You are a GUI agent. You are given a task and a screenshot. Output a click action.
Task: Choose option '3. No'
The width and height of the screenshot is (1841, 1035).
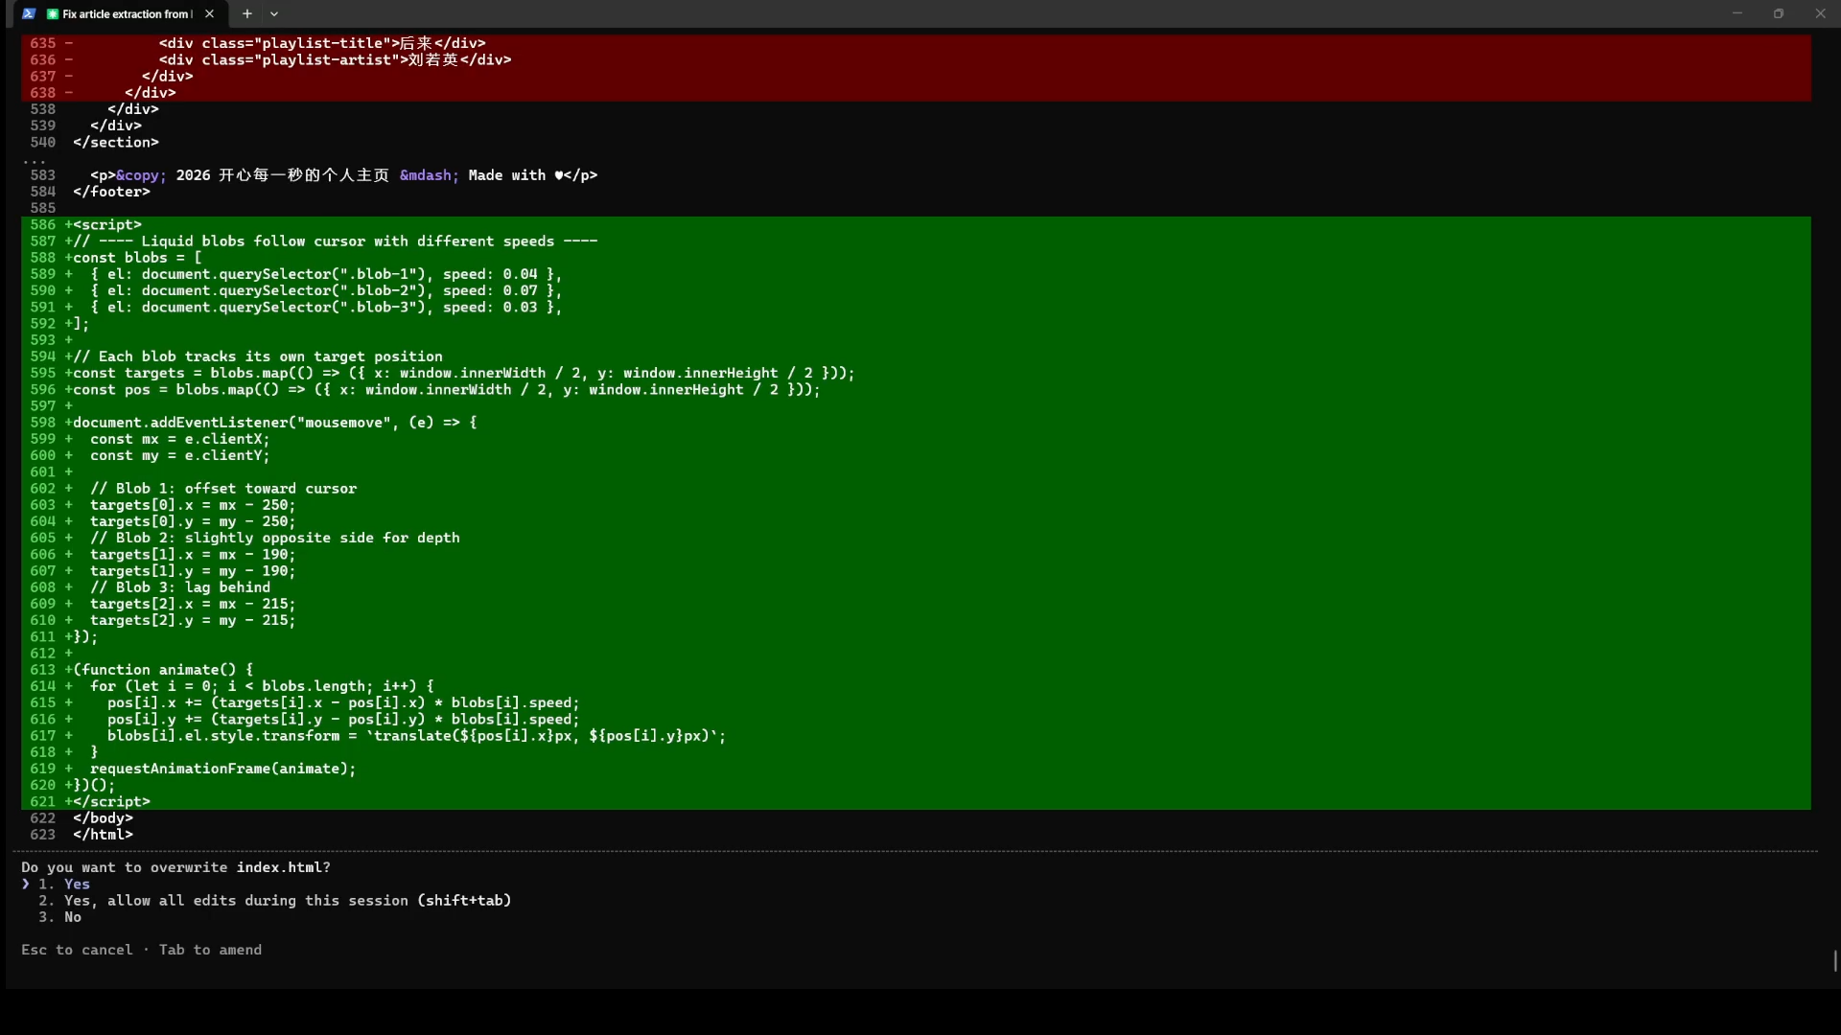tap(59, 917)
